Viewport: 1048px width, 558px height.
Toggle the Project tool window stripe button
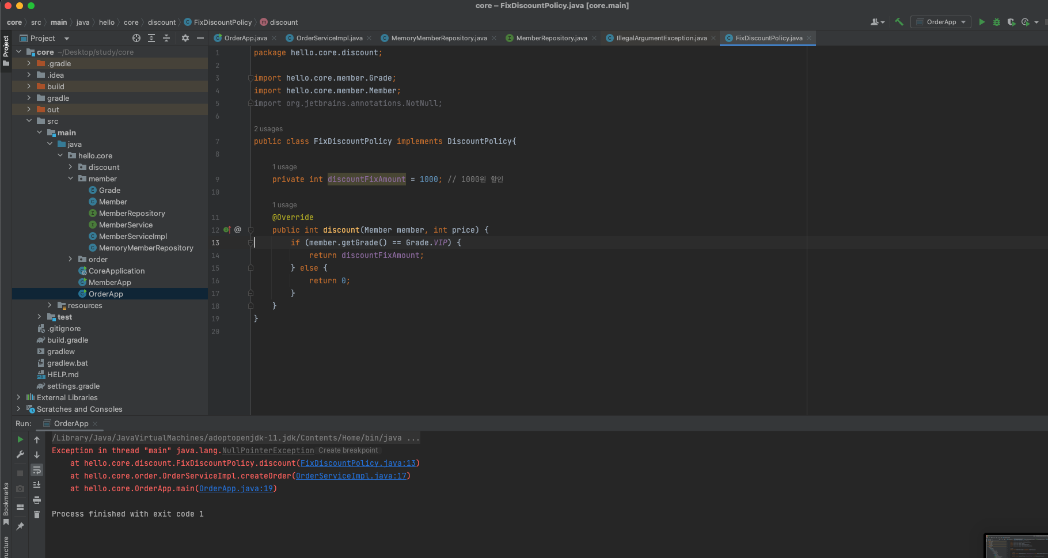pyautogui.click(x=6, y=50)
